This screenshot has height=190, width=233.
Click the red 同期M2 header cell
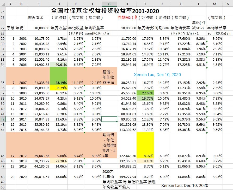pyautogui.click(x=127, y=18)
